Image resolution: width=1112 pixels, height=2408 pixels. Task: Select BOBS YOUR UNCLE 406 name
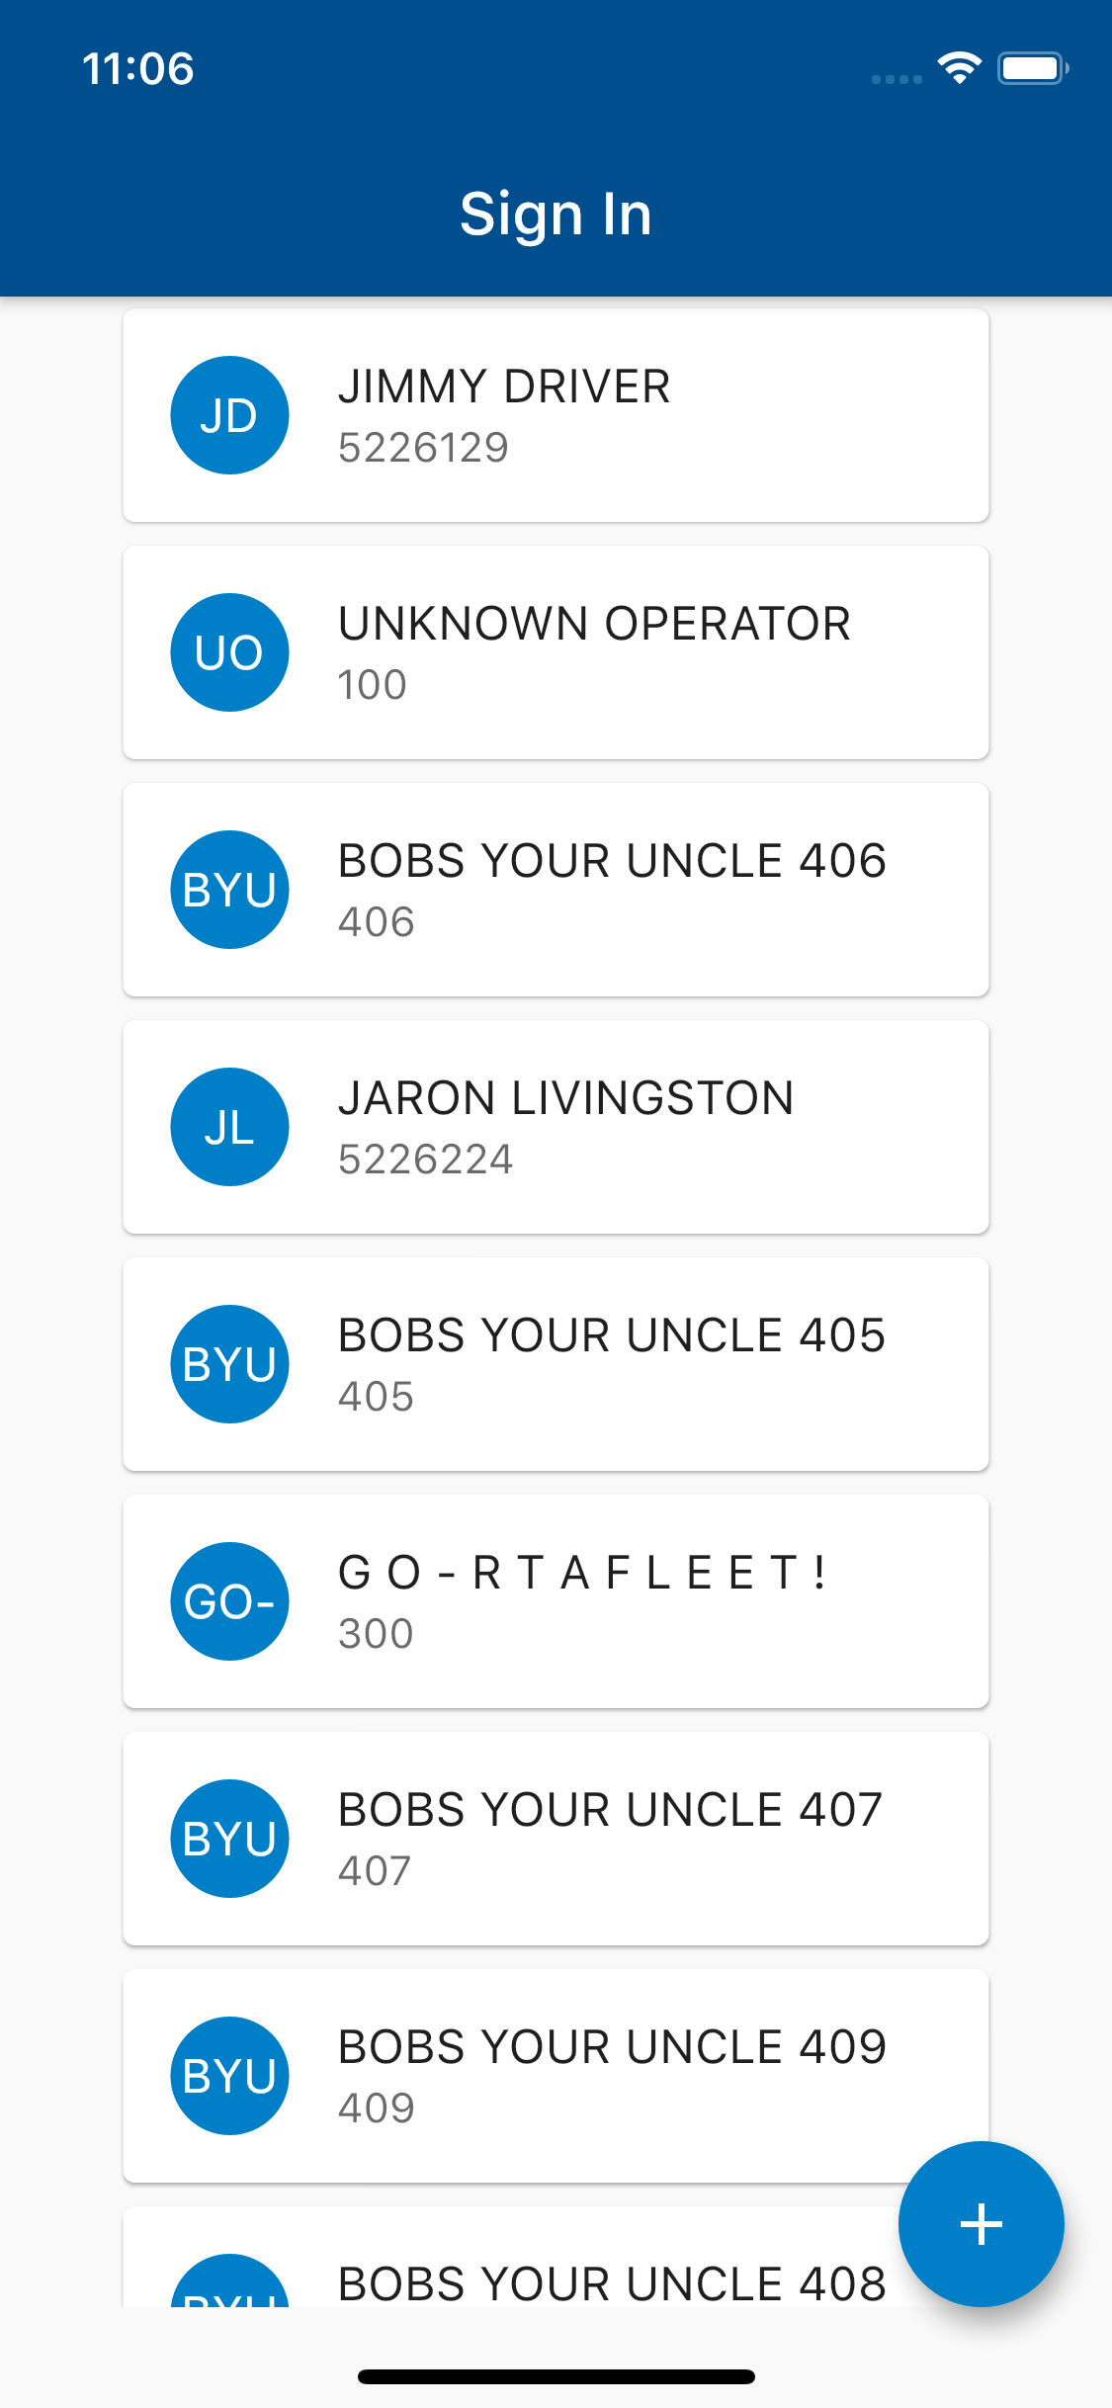coord(612,861)
